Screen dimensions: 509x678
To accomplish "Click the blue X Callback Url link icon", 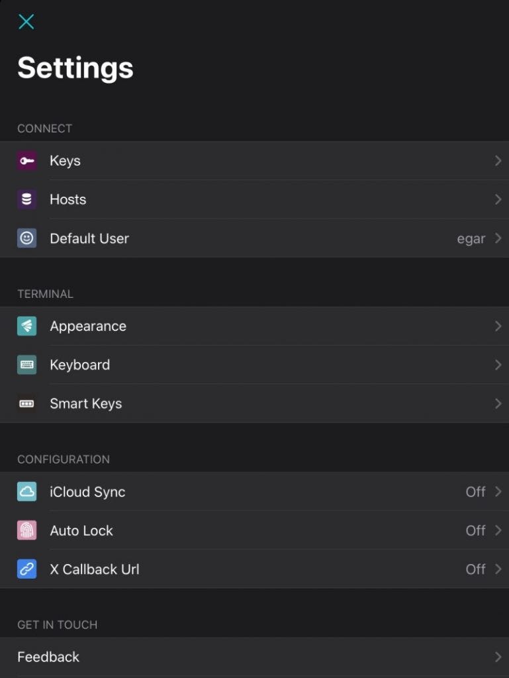I will 26,569.
